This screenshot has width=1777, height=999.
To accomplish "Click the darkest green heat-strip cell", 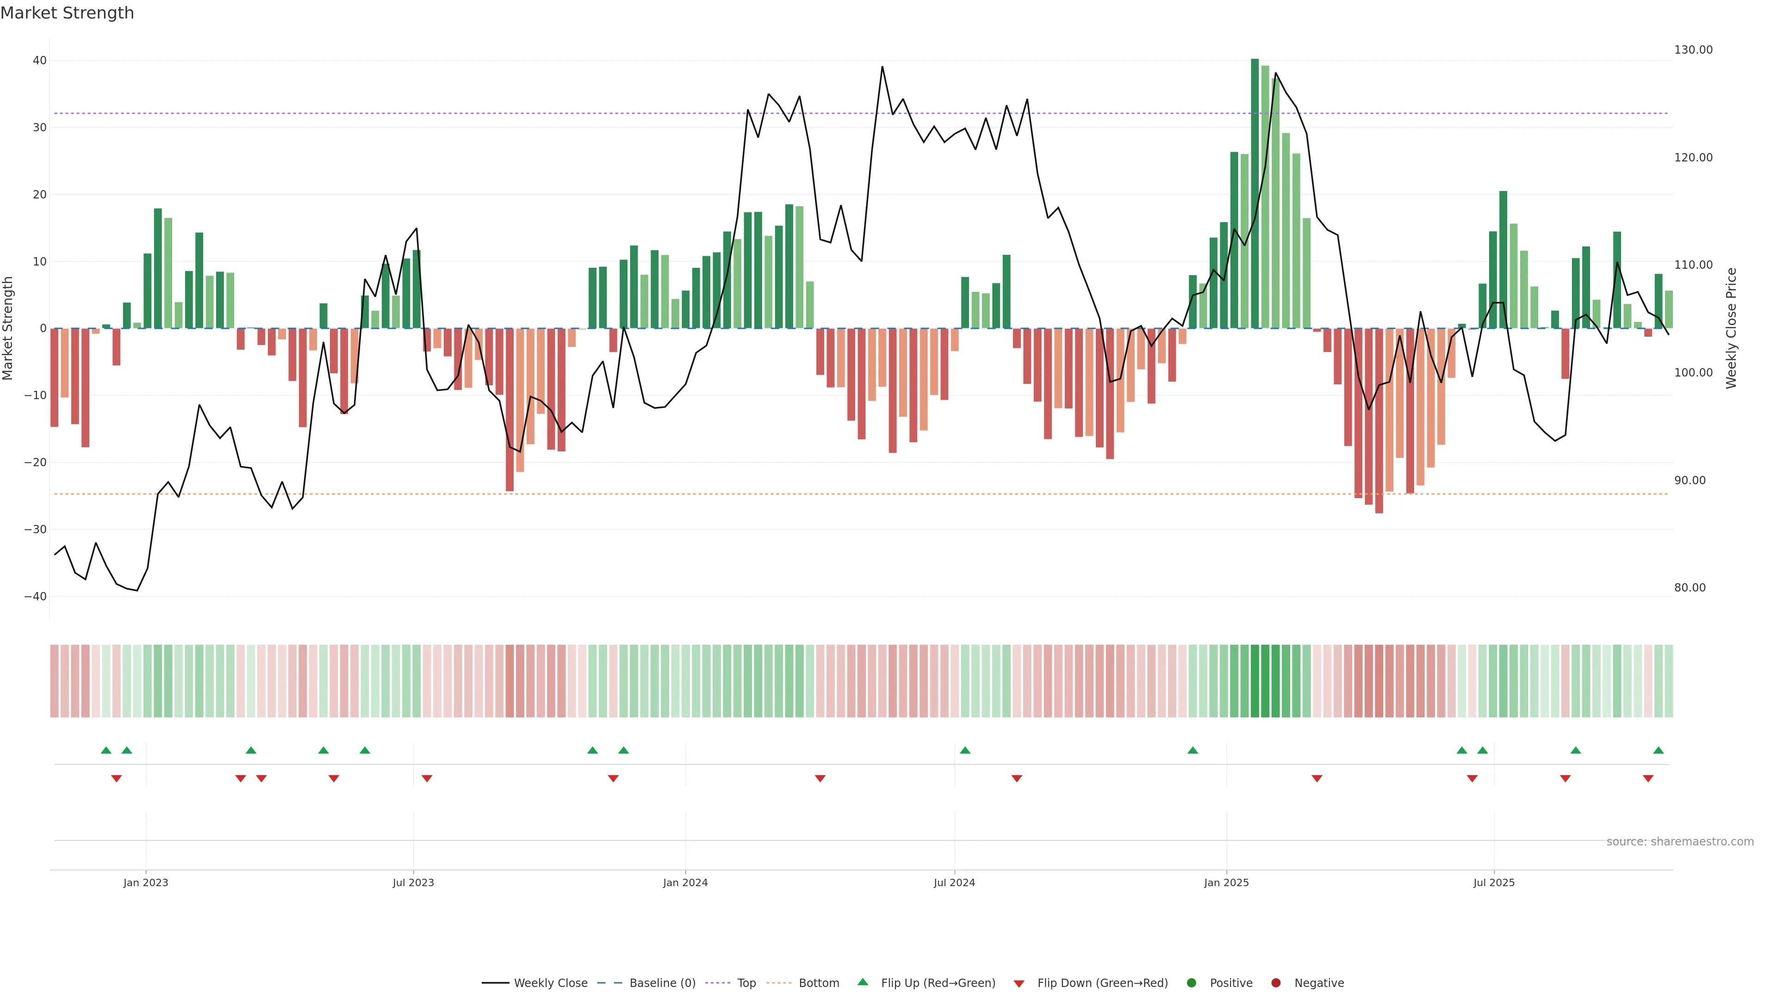I will [x=1255, y=681].
